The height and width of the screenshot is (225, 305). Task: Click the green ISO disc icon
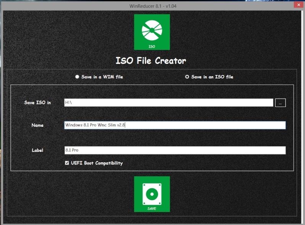click(x=152, y=32)
